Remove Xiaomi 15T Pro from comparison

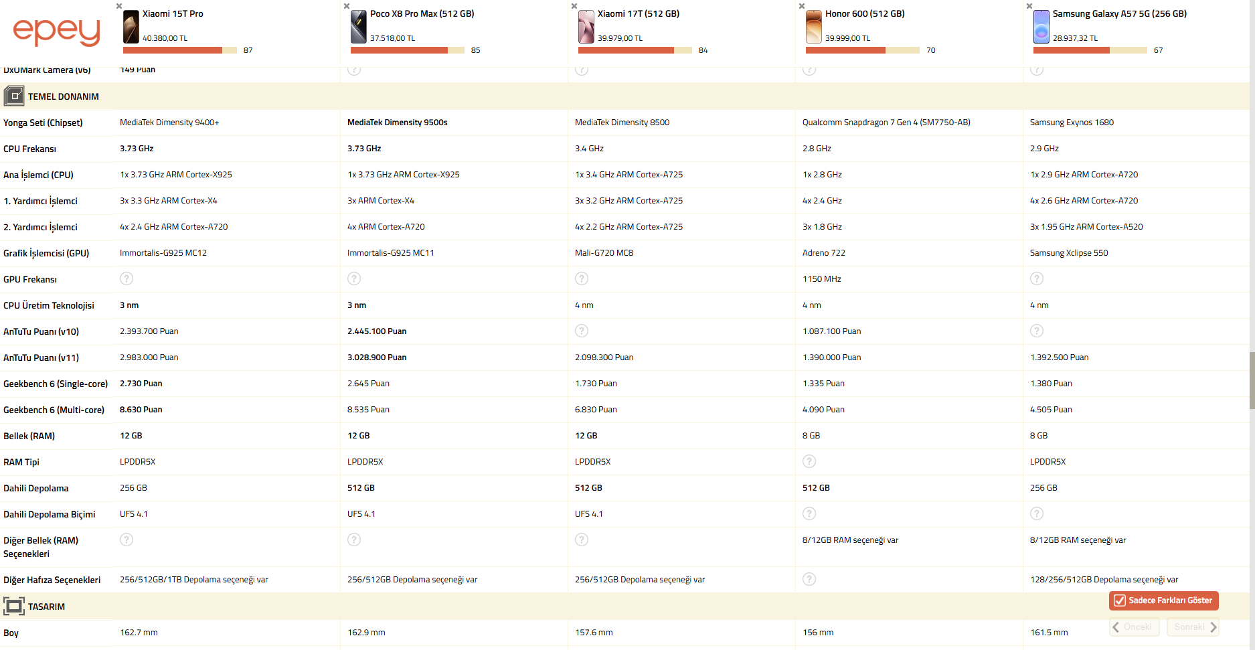(x=119, y=6)
